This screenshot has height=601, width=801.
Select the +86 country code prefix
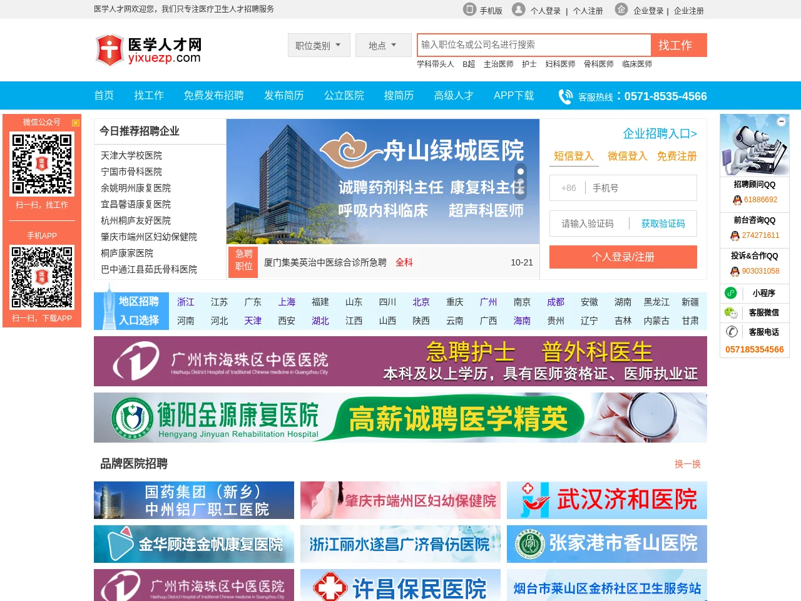click(569, 188)
